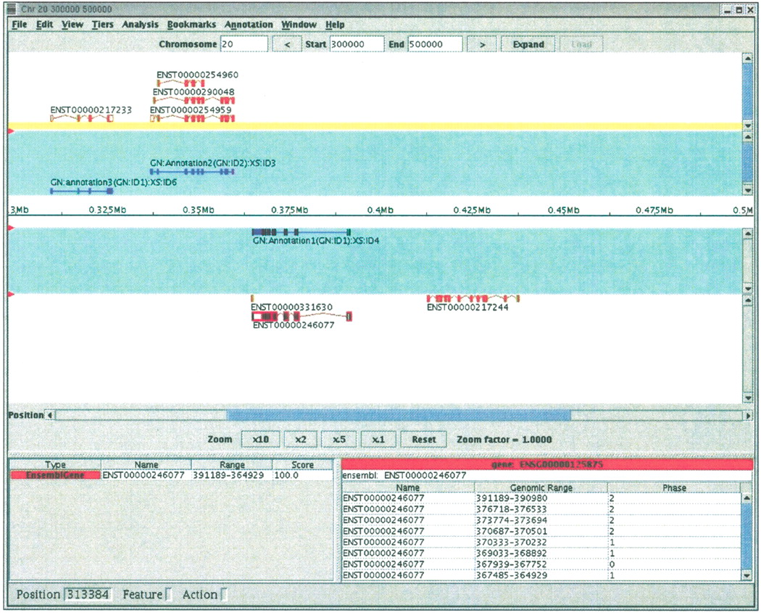Open the Bookmarks menu
Screen dimensions: 761x613
(x=191, y=25)
